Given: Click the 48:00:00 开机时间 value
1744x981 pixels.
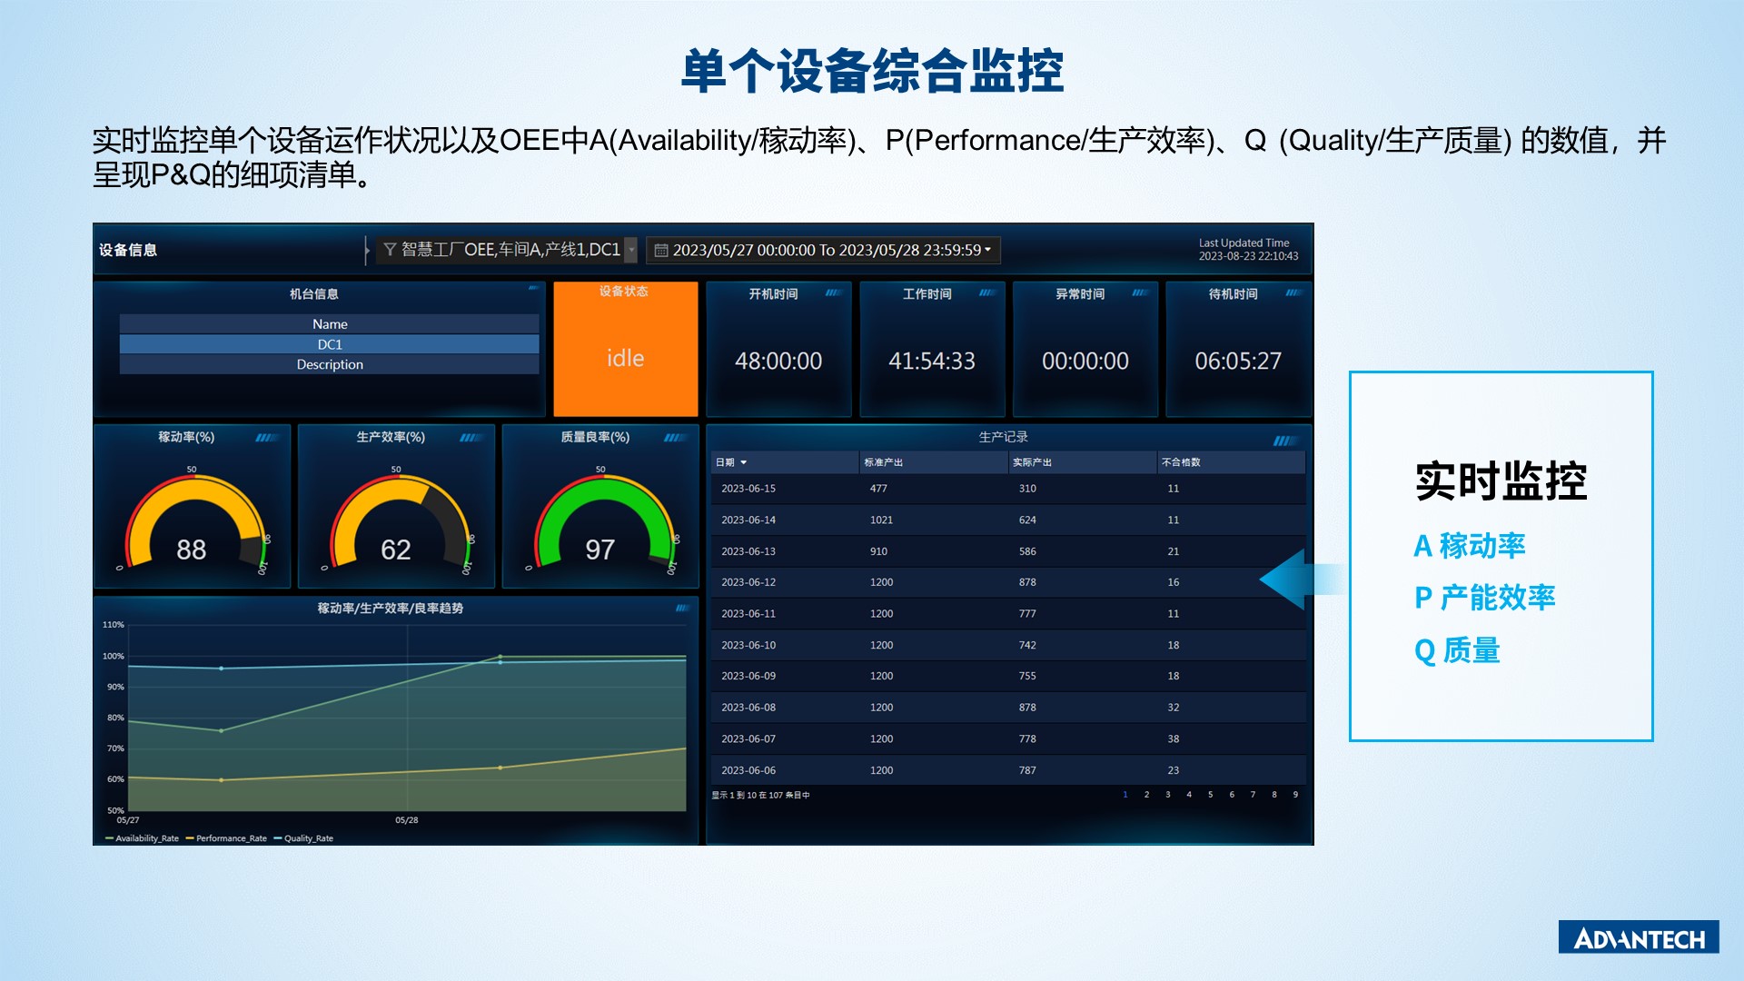Looking at the screenshot, I should pos(778,362).
